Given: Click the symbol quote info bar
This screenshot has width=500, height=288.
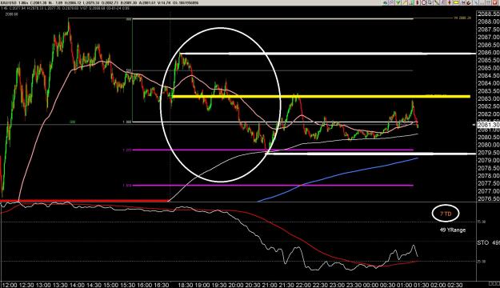Looking at the screenshot, I should click(99, 2).
